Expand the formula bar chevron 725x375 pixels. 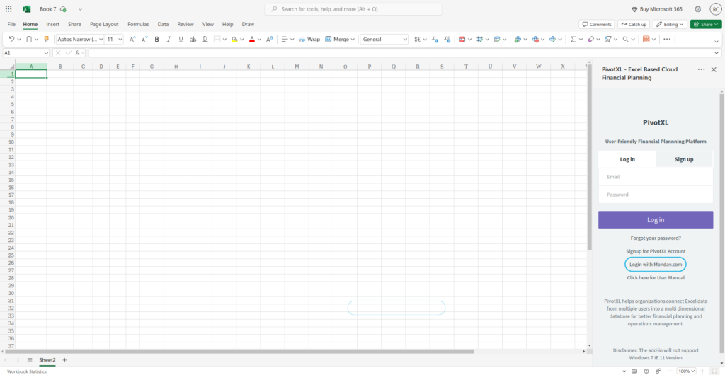(717, 53)
